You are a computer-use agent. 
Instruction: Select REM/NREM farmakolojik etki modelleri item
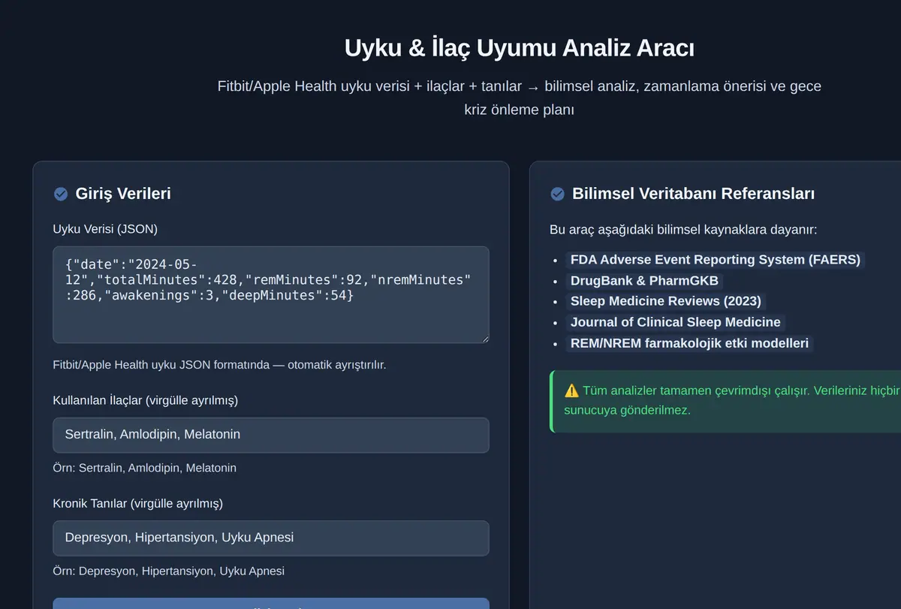coord(690,343)
